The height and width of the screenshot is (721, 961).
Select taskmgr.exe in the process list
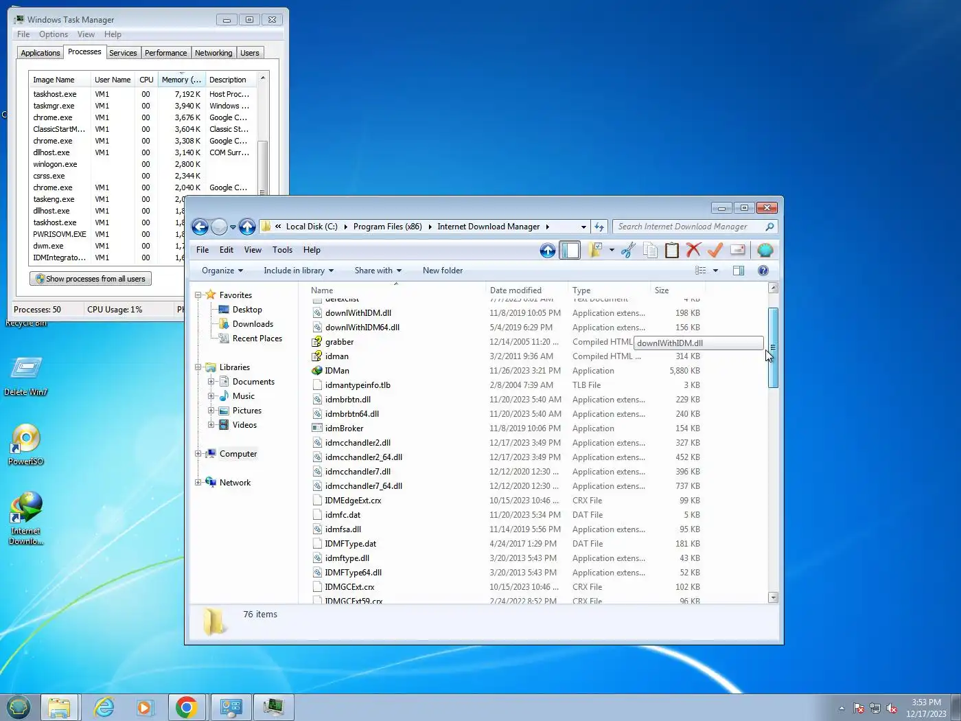(143, 106)
